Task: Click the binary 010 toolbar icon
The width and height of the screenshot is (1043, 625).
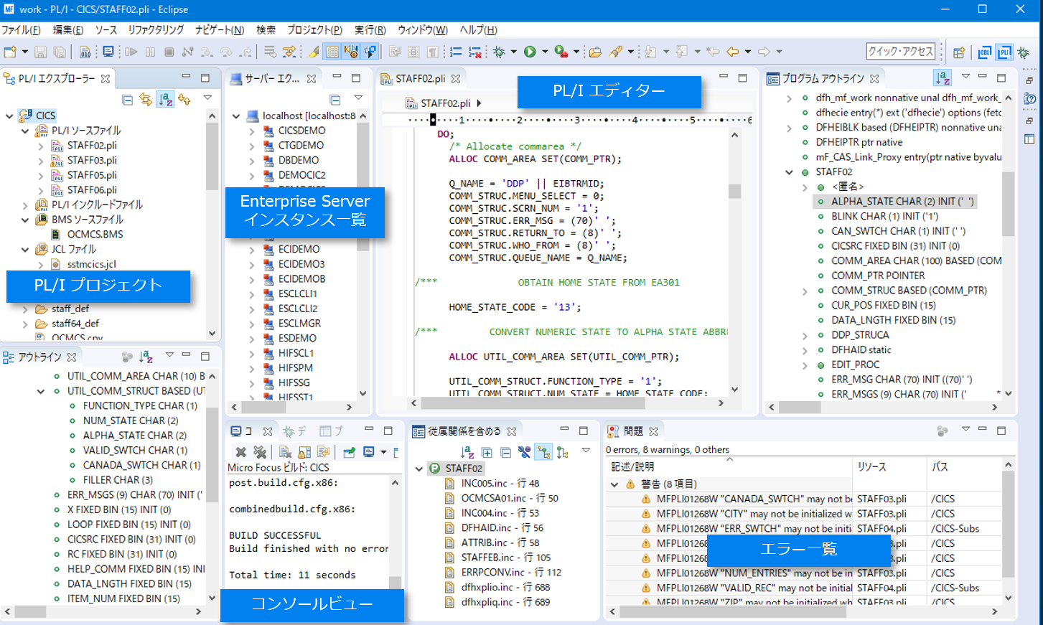Action: (x=85, y=52)
